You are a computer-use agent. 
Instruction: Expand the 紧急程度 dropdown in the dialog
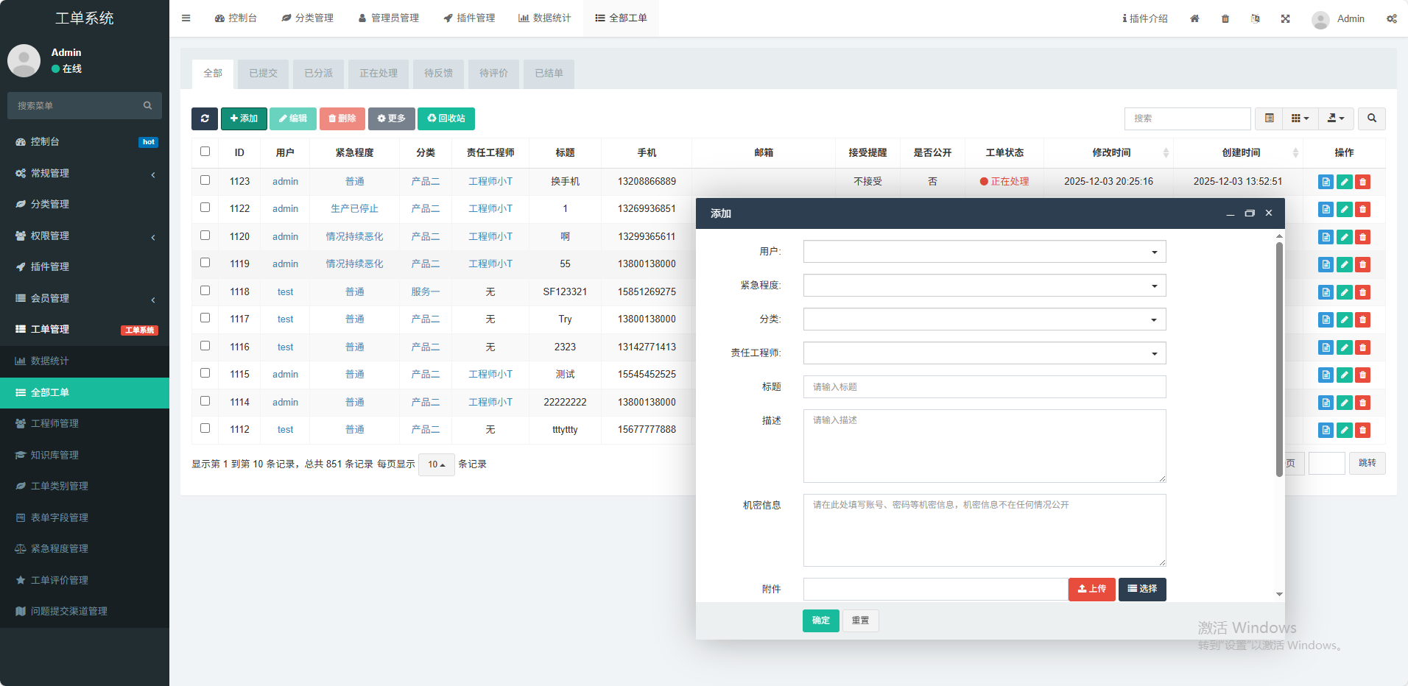click(984, 286)
